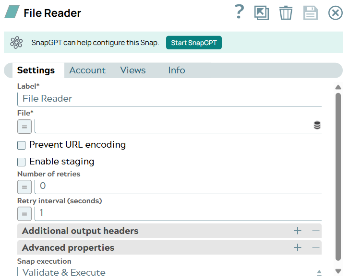This screenshot has height=280, width=349.
Task: Open the Snap execution dropdown
Action: (169, 272)
